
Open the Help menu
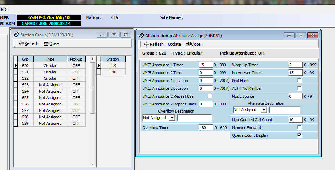point(3,9)
